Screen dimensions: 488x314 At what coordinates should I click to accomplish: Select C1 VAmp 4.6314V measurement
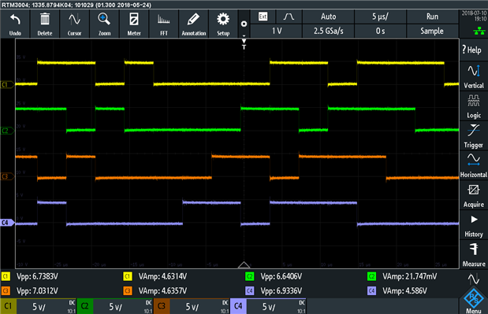click(162, 276)
